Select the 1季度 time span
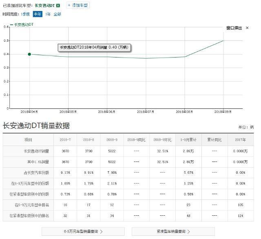The height and width of the screenshot is (239, 261). point(25,14)
